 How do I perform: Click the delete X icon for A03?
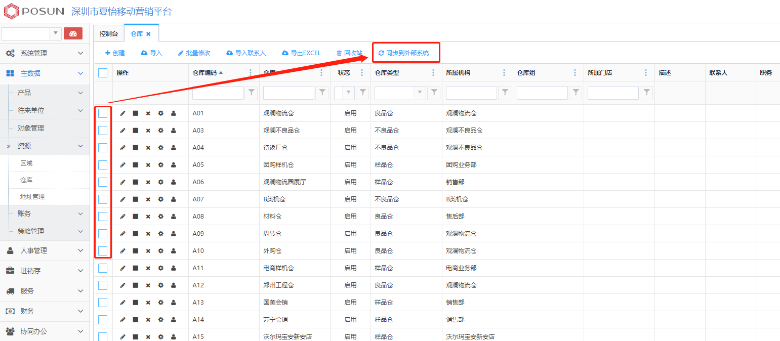point(148,131)
